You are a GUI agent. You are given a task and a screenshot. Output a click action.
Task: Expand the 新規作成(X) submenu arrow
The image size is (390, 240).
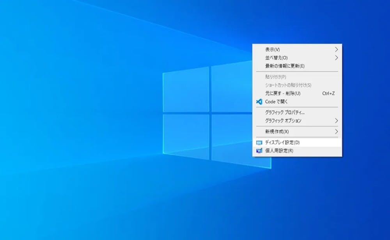[x=336, y=131]
